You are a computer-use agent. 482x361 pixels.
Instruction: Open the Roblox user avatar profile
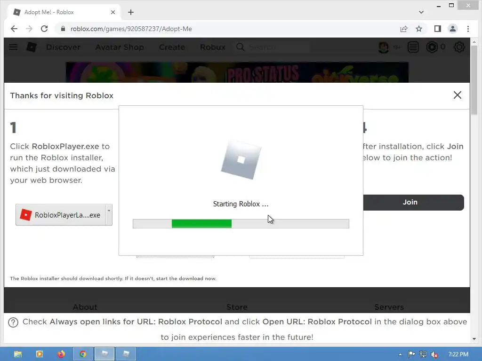point(383,47)
